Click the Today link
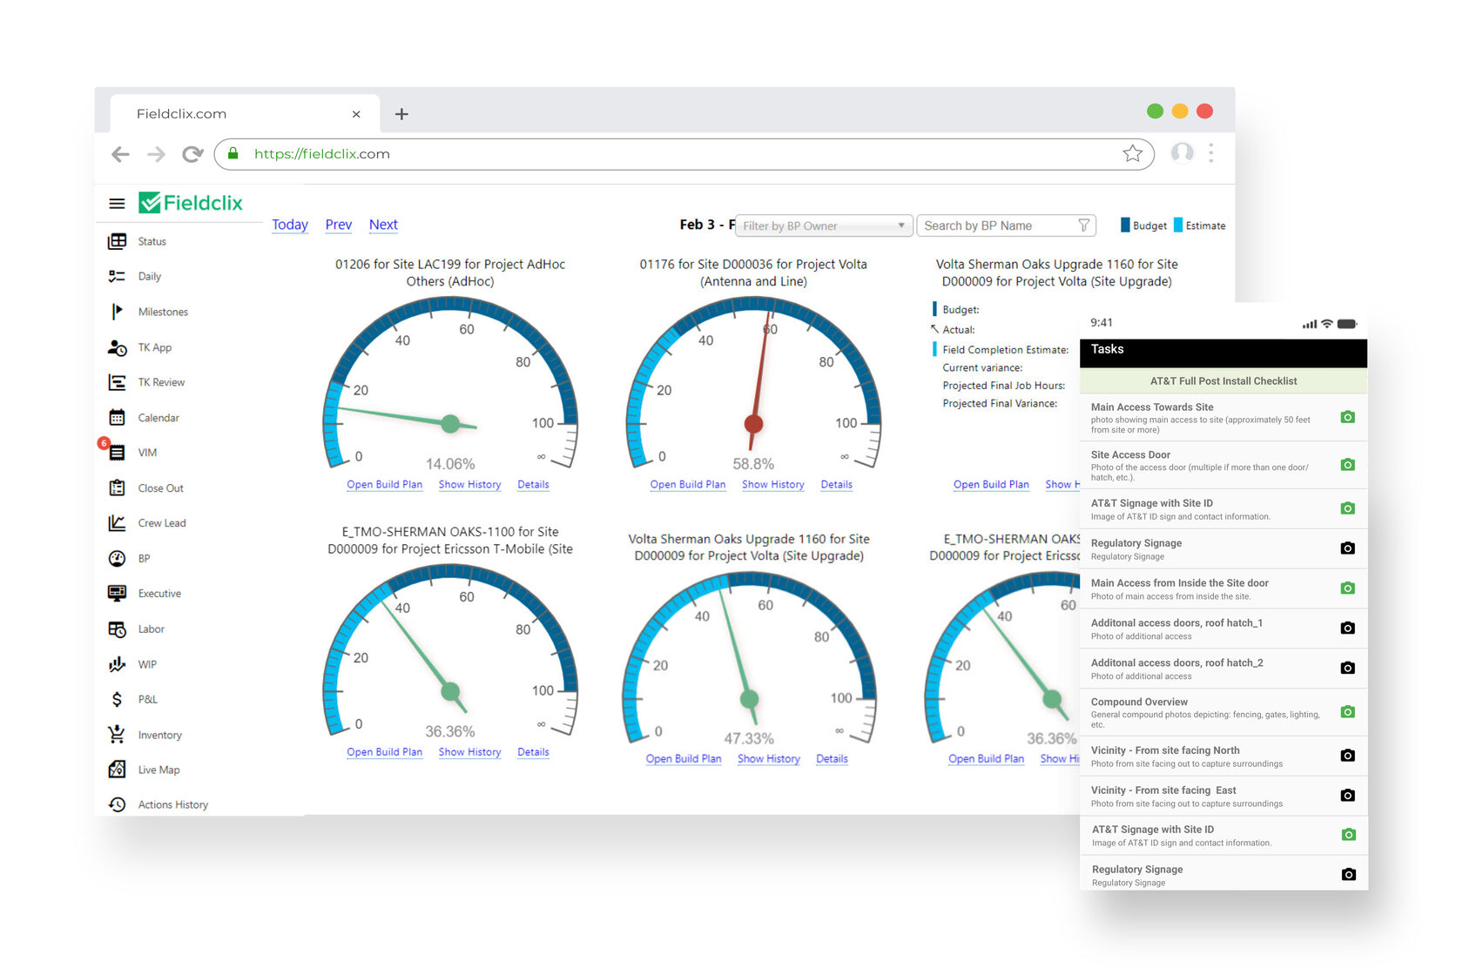Image resolution: width=1463 pixels, height=975 pixels. 290,225
